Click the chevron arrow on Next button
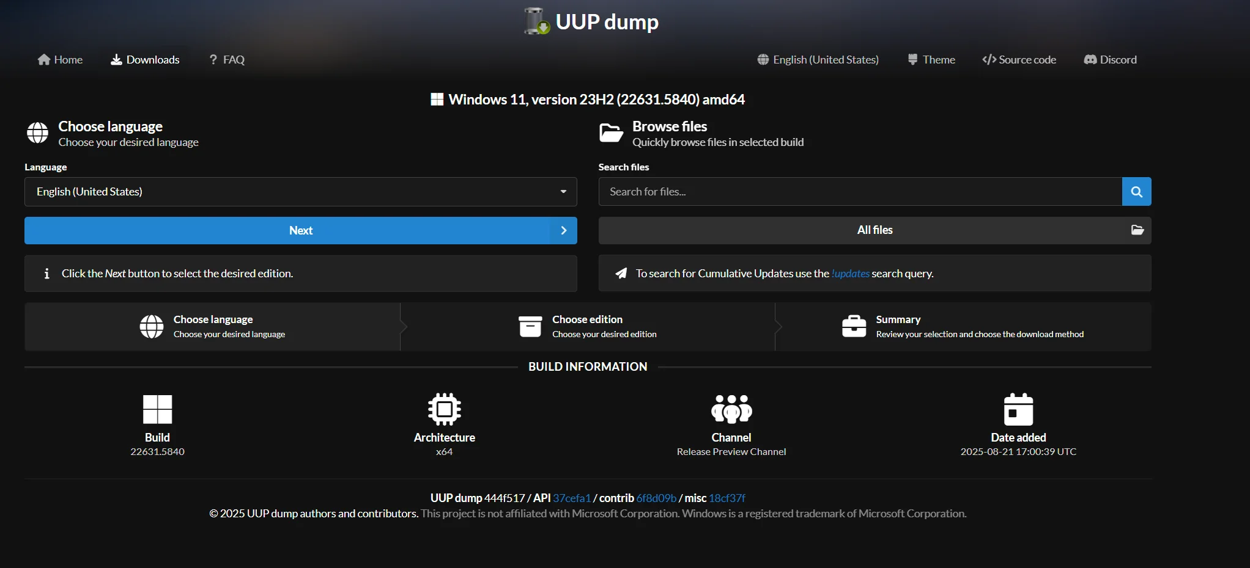The image size is (1250, 568). pos(564,230)
